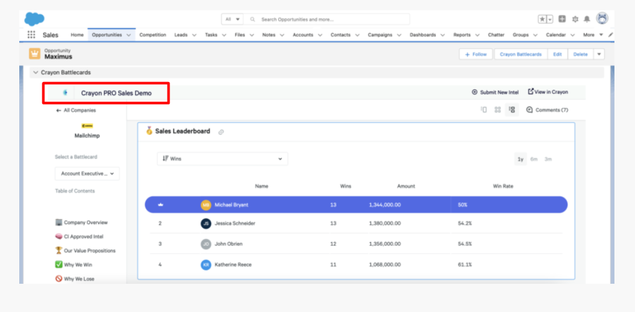635x312 pixels.
Task: Click the Delete button
Action: [580, 54]
